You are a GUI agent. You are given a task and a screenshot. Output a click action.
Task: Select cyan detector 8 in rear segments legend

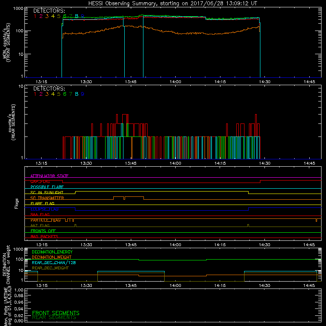77,94
